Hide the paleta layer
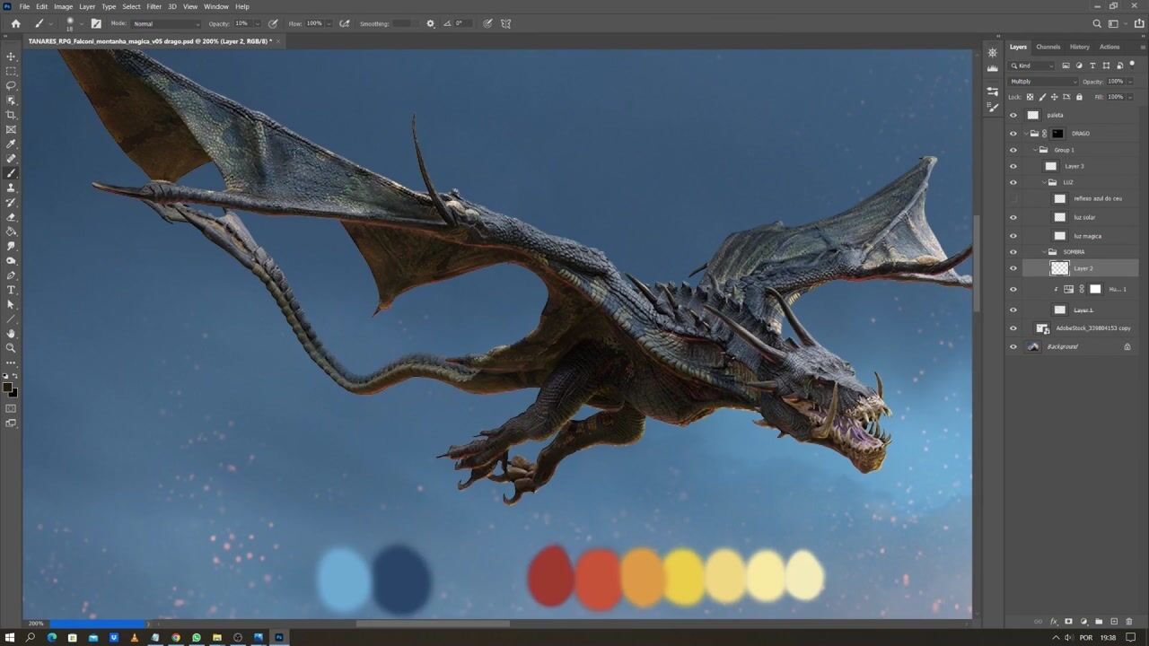Viewport: 1149px width, 646px height. click(1013, 115)
